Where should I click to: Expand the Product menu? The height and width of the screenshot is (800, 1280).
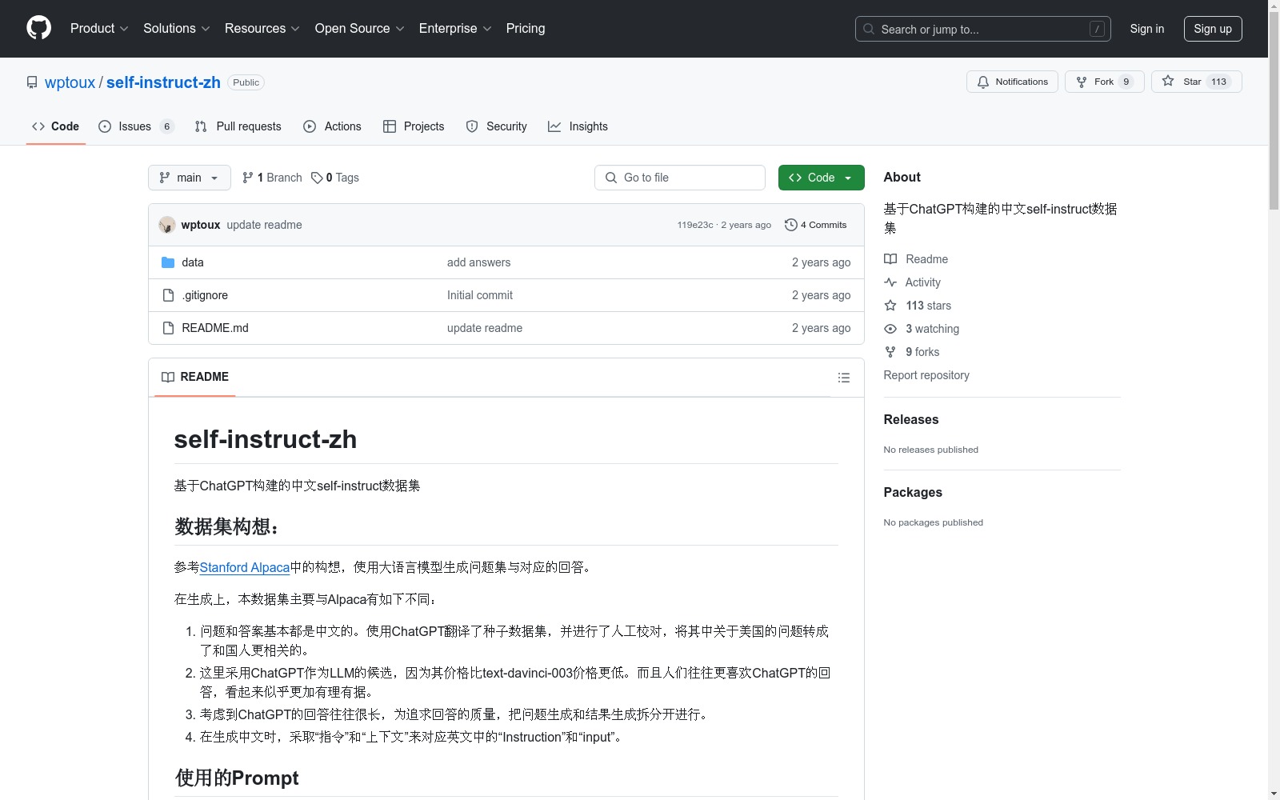[x=99, y=28]
